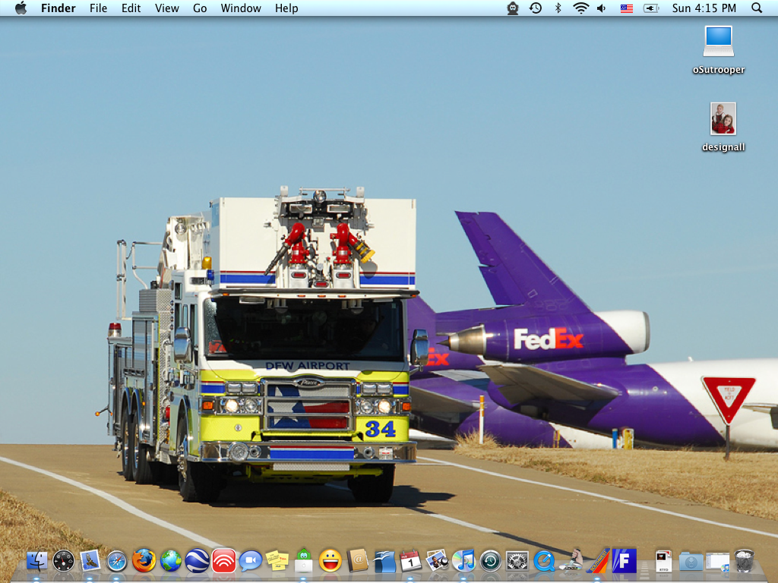This screenshot has height=583, width=778.
Task: Launch Google Earth from the Dock
Action: coord(197,561)
